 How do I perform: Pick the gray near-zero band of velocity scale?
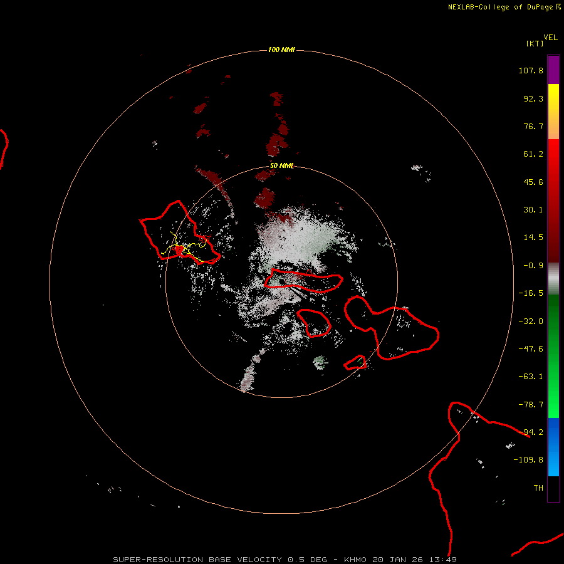pos(553,279)
